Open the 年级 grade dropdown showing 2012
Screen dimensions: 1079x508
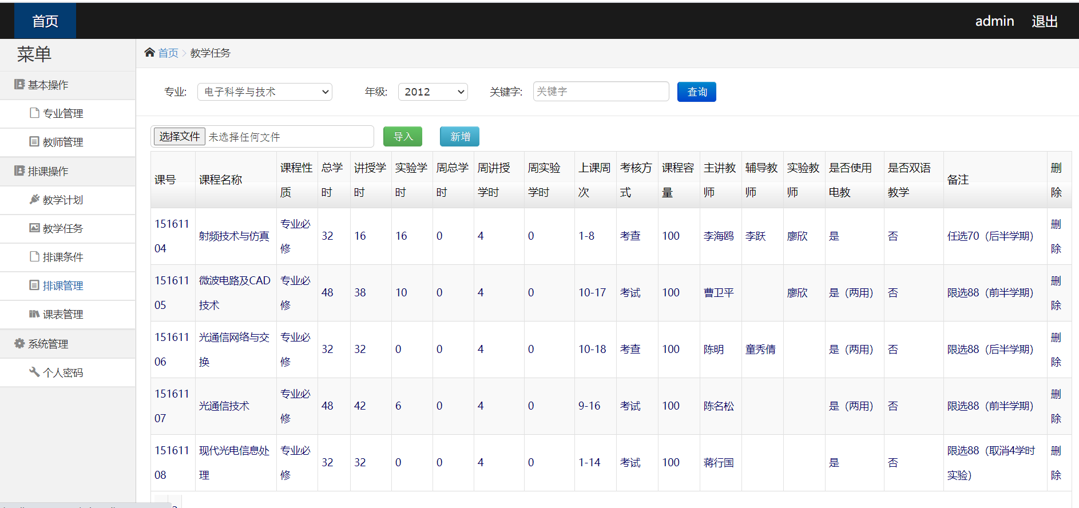tap(433, 92)
